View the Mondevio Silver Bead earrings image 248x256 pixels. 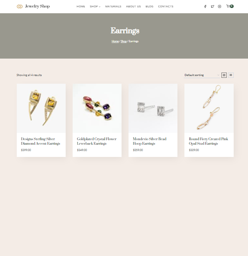153,108
